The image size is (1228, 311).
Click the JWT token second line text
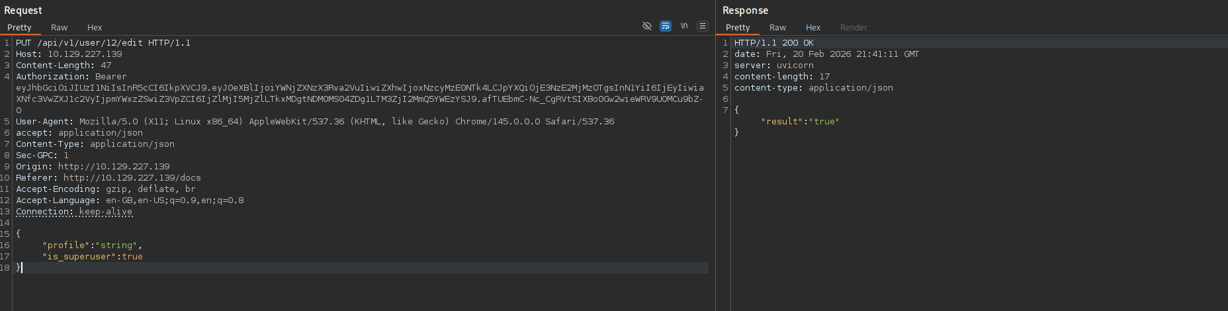tap(360, 99)
